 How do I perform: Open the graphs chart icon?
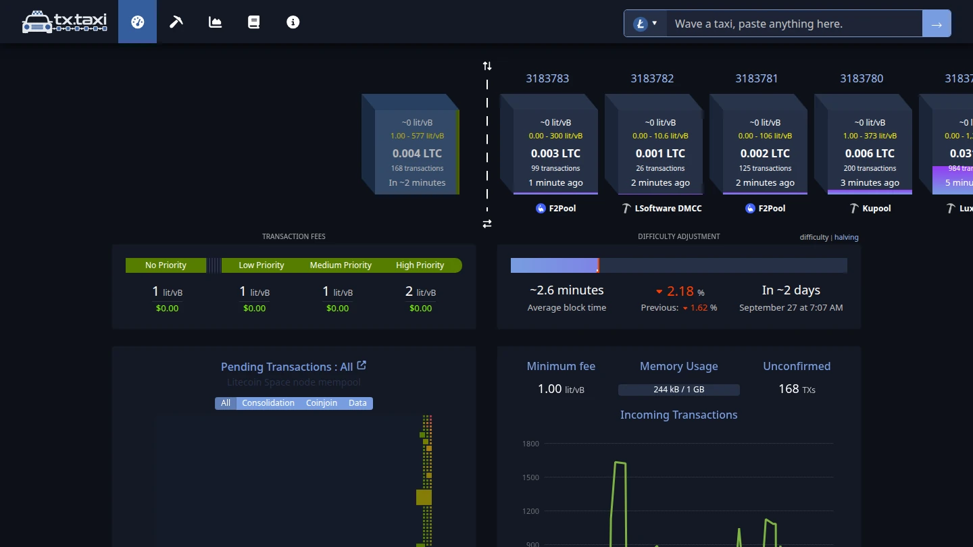pyautogui.click(x=215, y=22)
